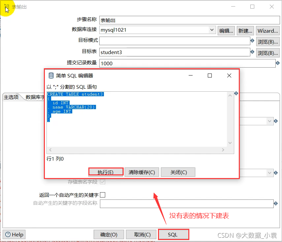The image size is (282, 242).
Task: Click variable icon beside 自动产生的关键字 field
Action: click(276, 203)
